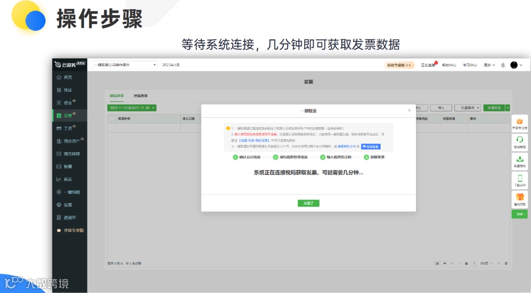Select 发票 invoices in the sidebar

[x=69, y=116]
